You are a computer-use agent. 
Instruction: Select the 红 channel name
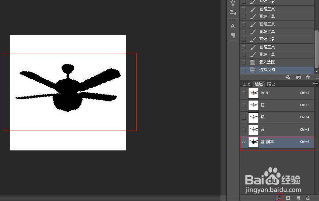coord(263,105)
